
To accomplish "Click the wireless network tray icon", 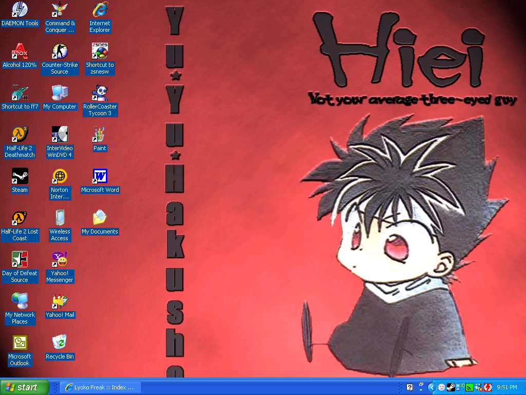I will [460, 387].
